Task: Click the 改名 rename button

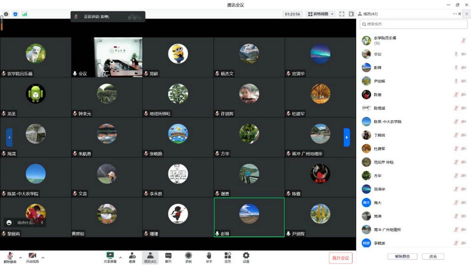Action: click(433, 257)
